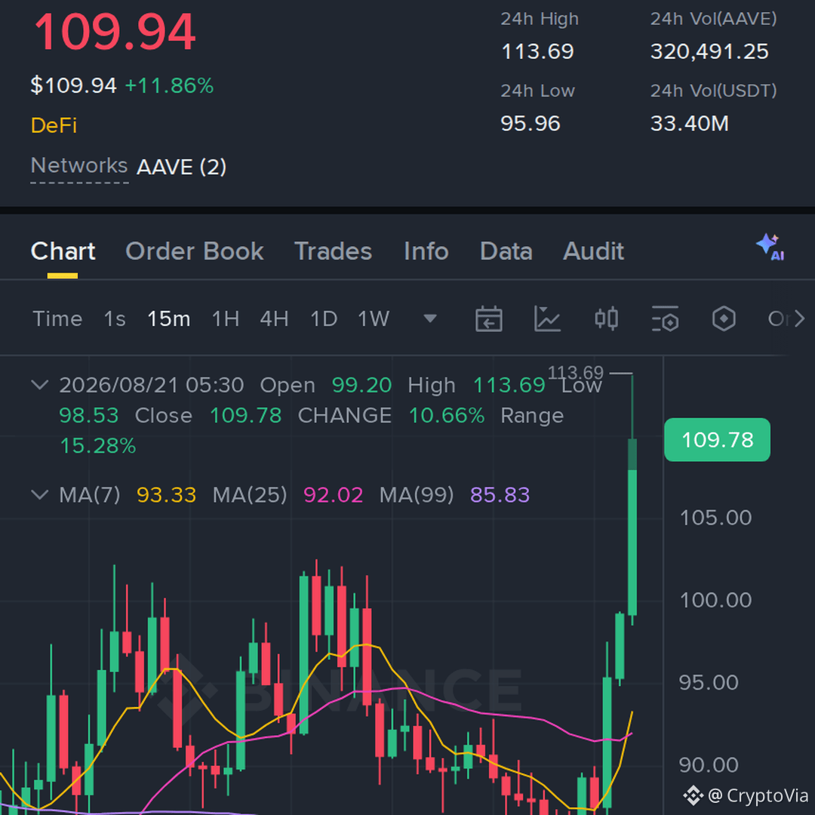The image size is (815, 815).
Task: Click the MA(99) indicator value 85.83
Action: pos(500,495)
